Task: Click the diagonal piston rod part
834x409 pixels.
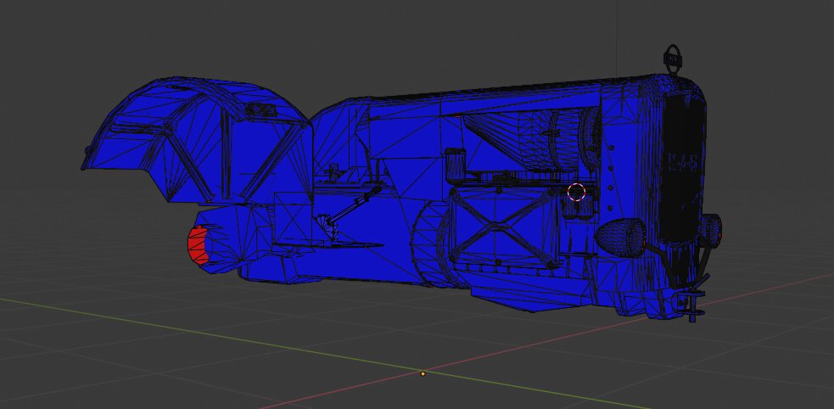Action: tap(354, 204)
